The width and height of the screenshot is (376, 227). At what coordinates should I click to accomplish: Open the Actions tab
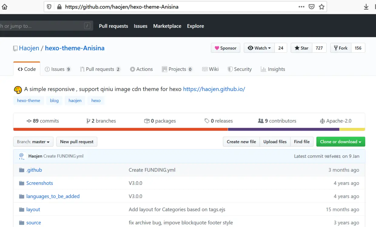pos(141,69)
